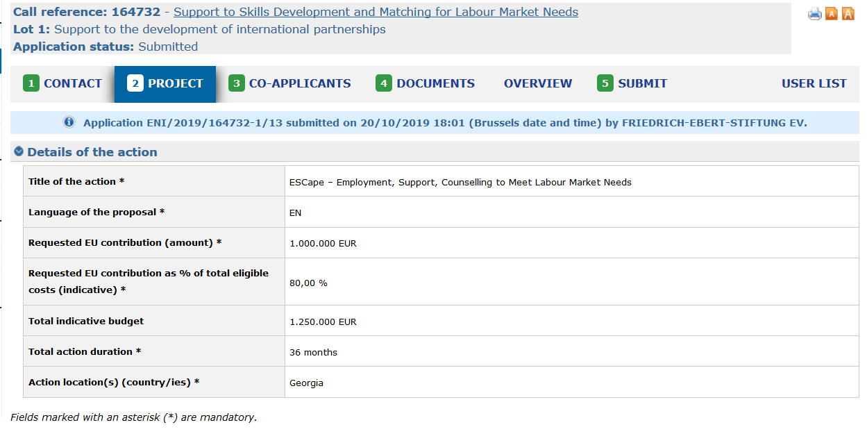Click the requested contribution '1.000.000 EUR' value
The image size is (867, 434).
click(x=323, y=243)
